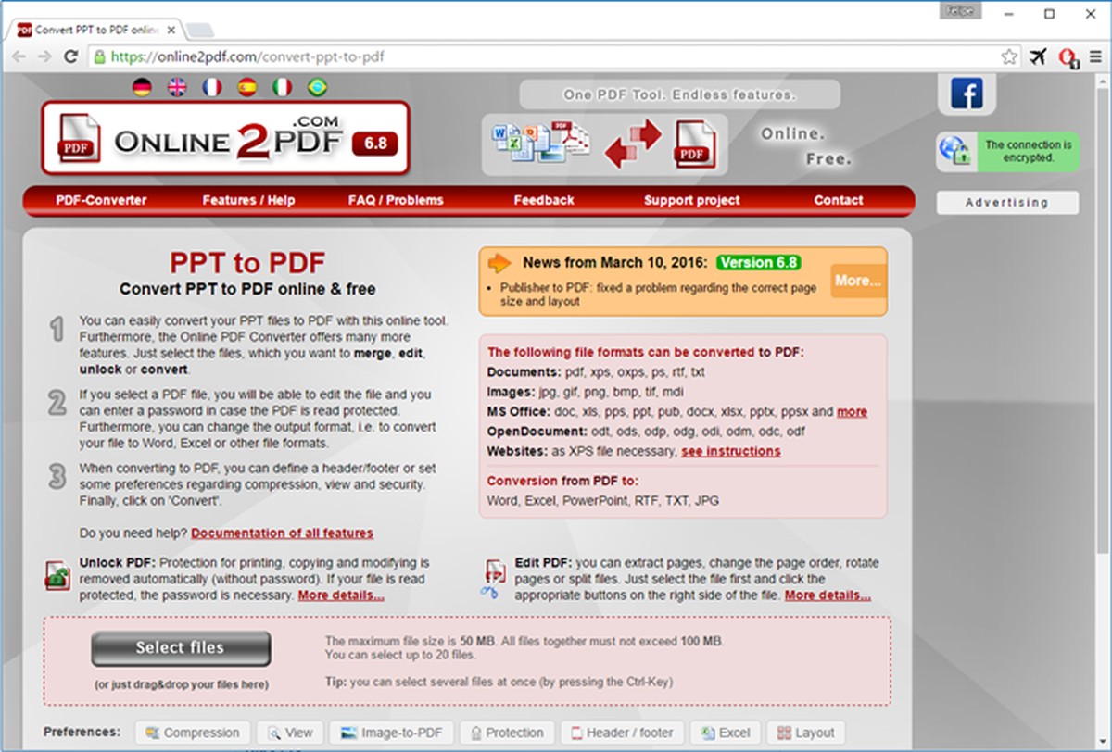
Task: Open Documentation of all features link
Action: coord(283,533)
